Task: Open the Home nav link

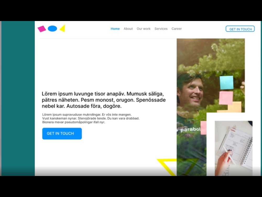Action: (x=115, y=29)
